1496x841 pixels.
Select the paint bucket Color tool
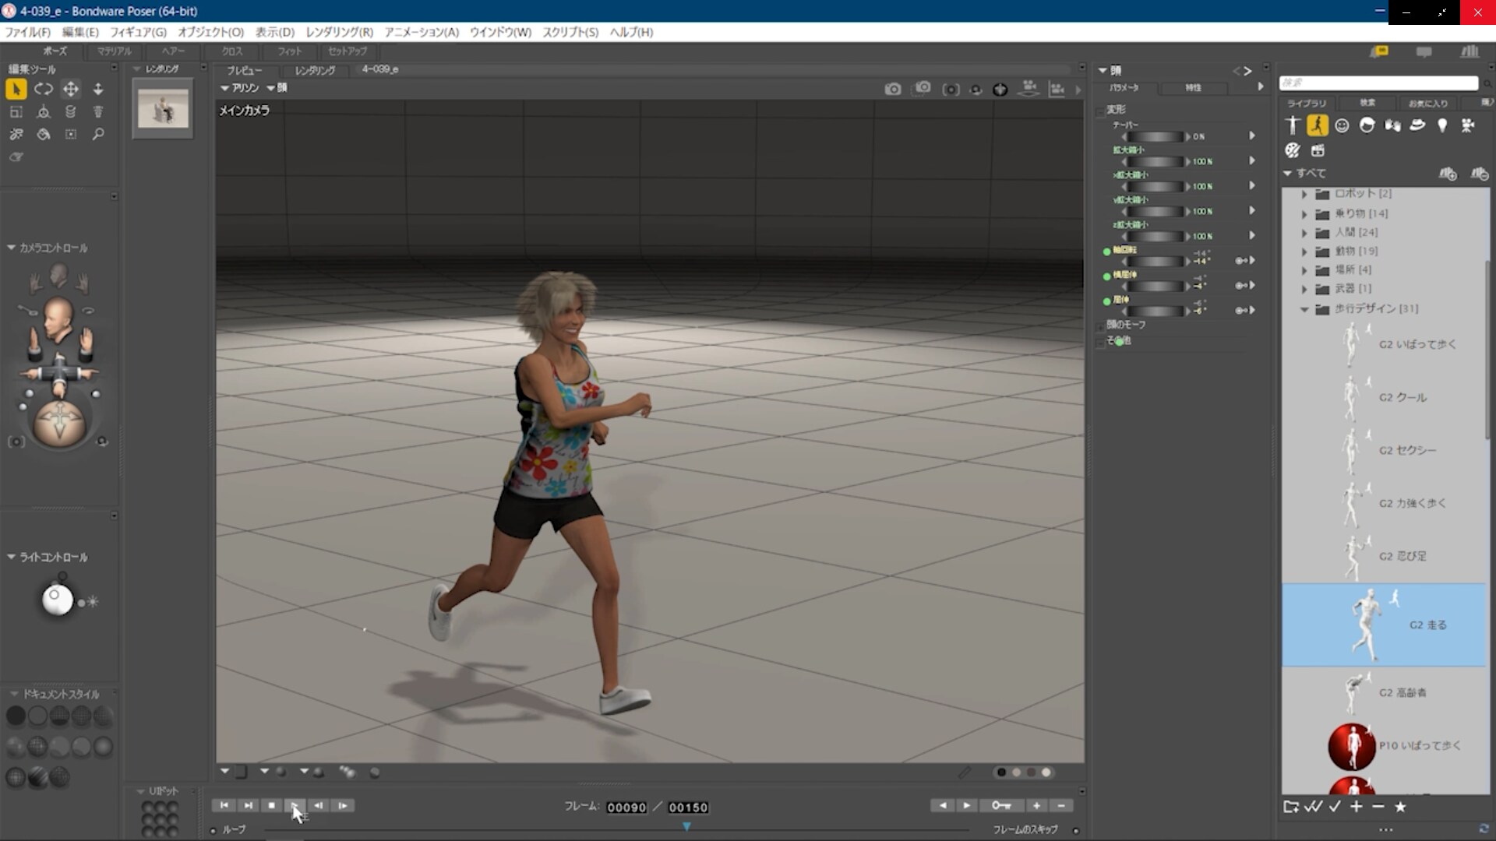pyautogui.click(x=44, y=135)
